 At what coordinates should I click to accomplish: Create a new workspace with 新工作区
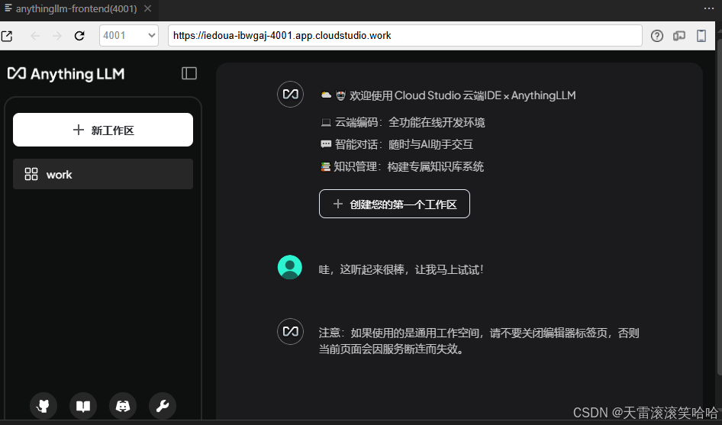coord(103,130)
